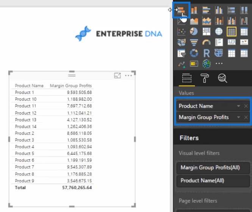Select the Product 1 row label
The height and width of the screenshot is (212, 252).
coord(24,92)
